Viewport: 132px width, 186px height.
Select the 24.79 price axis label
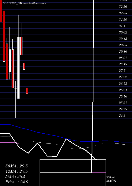click(123, 109)
